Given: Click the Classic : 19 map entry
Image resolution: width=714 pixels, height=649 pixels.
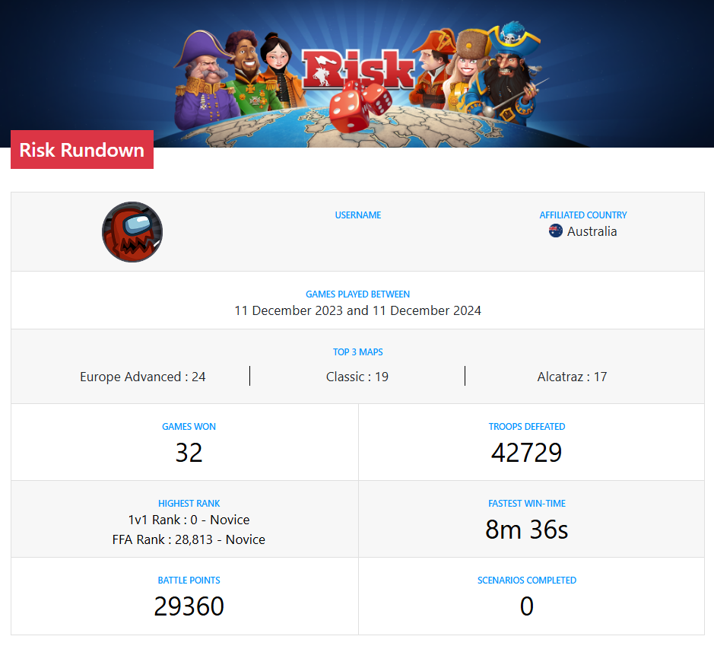Looking at the screenshot, I should click(357, 377).
